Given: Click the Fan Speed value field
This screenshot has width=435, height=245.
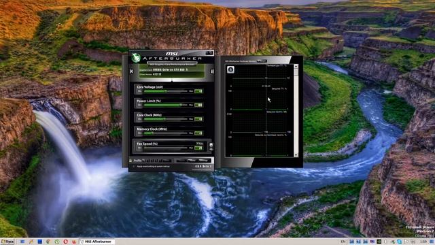Looking at the screenshot, I should [198, 148].
